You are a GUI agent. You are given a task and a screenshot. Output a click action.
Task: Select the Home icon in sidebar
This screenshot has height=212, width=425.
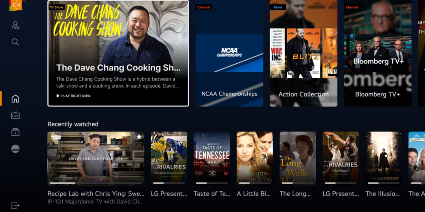[15, 99]
